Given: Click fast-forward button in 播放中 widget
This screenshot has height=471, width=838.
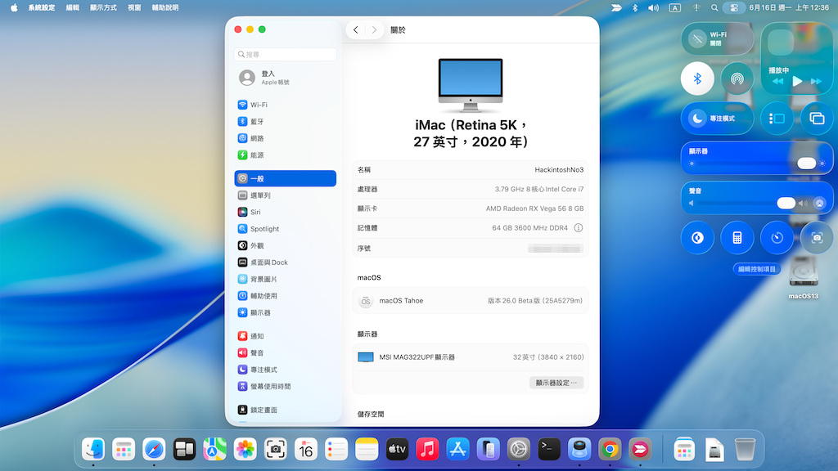Looking at the screenshot, I should [x=816, y=81].
